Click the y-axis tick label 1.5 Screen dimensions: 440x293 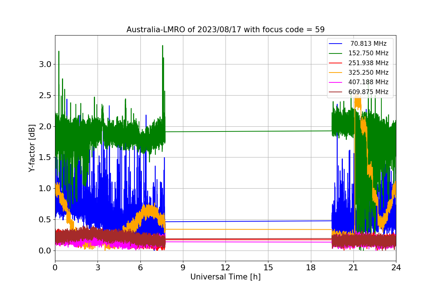coord(45,157)
